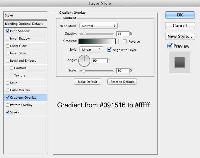The image size is (200, 158).
Task: Enable the Satin checkbox
Action: click(x=7, y=83)
